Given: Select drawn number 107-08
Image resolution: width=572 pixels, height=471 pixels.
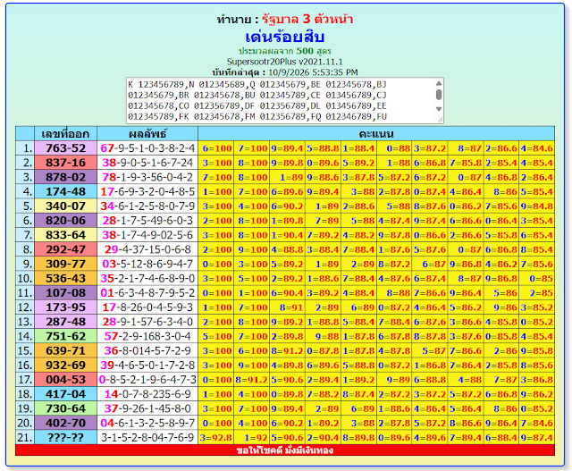Looking at the screenshot, I should pyautogui.click(x=65, y=292).
